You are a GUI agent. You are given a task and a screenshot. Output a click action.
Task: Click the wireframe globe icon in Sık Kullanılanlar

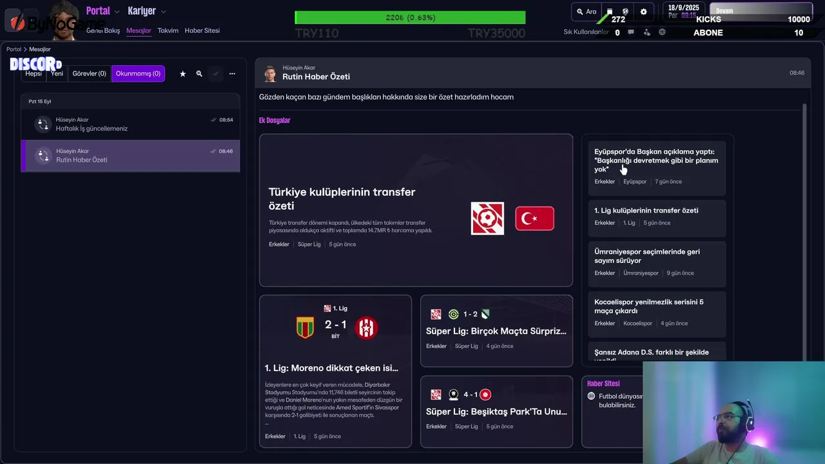coord(662,32)
